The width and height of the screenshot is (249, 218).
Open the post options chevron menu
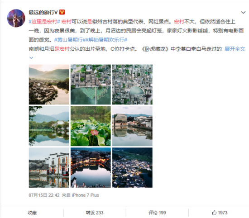coord(243,12)
